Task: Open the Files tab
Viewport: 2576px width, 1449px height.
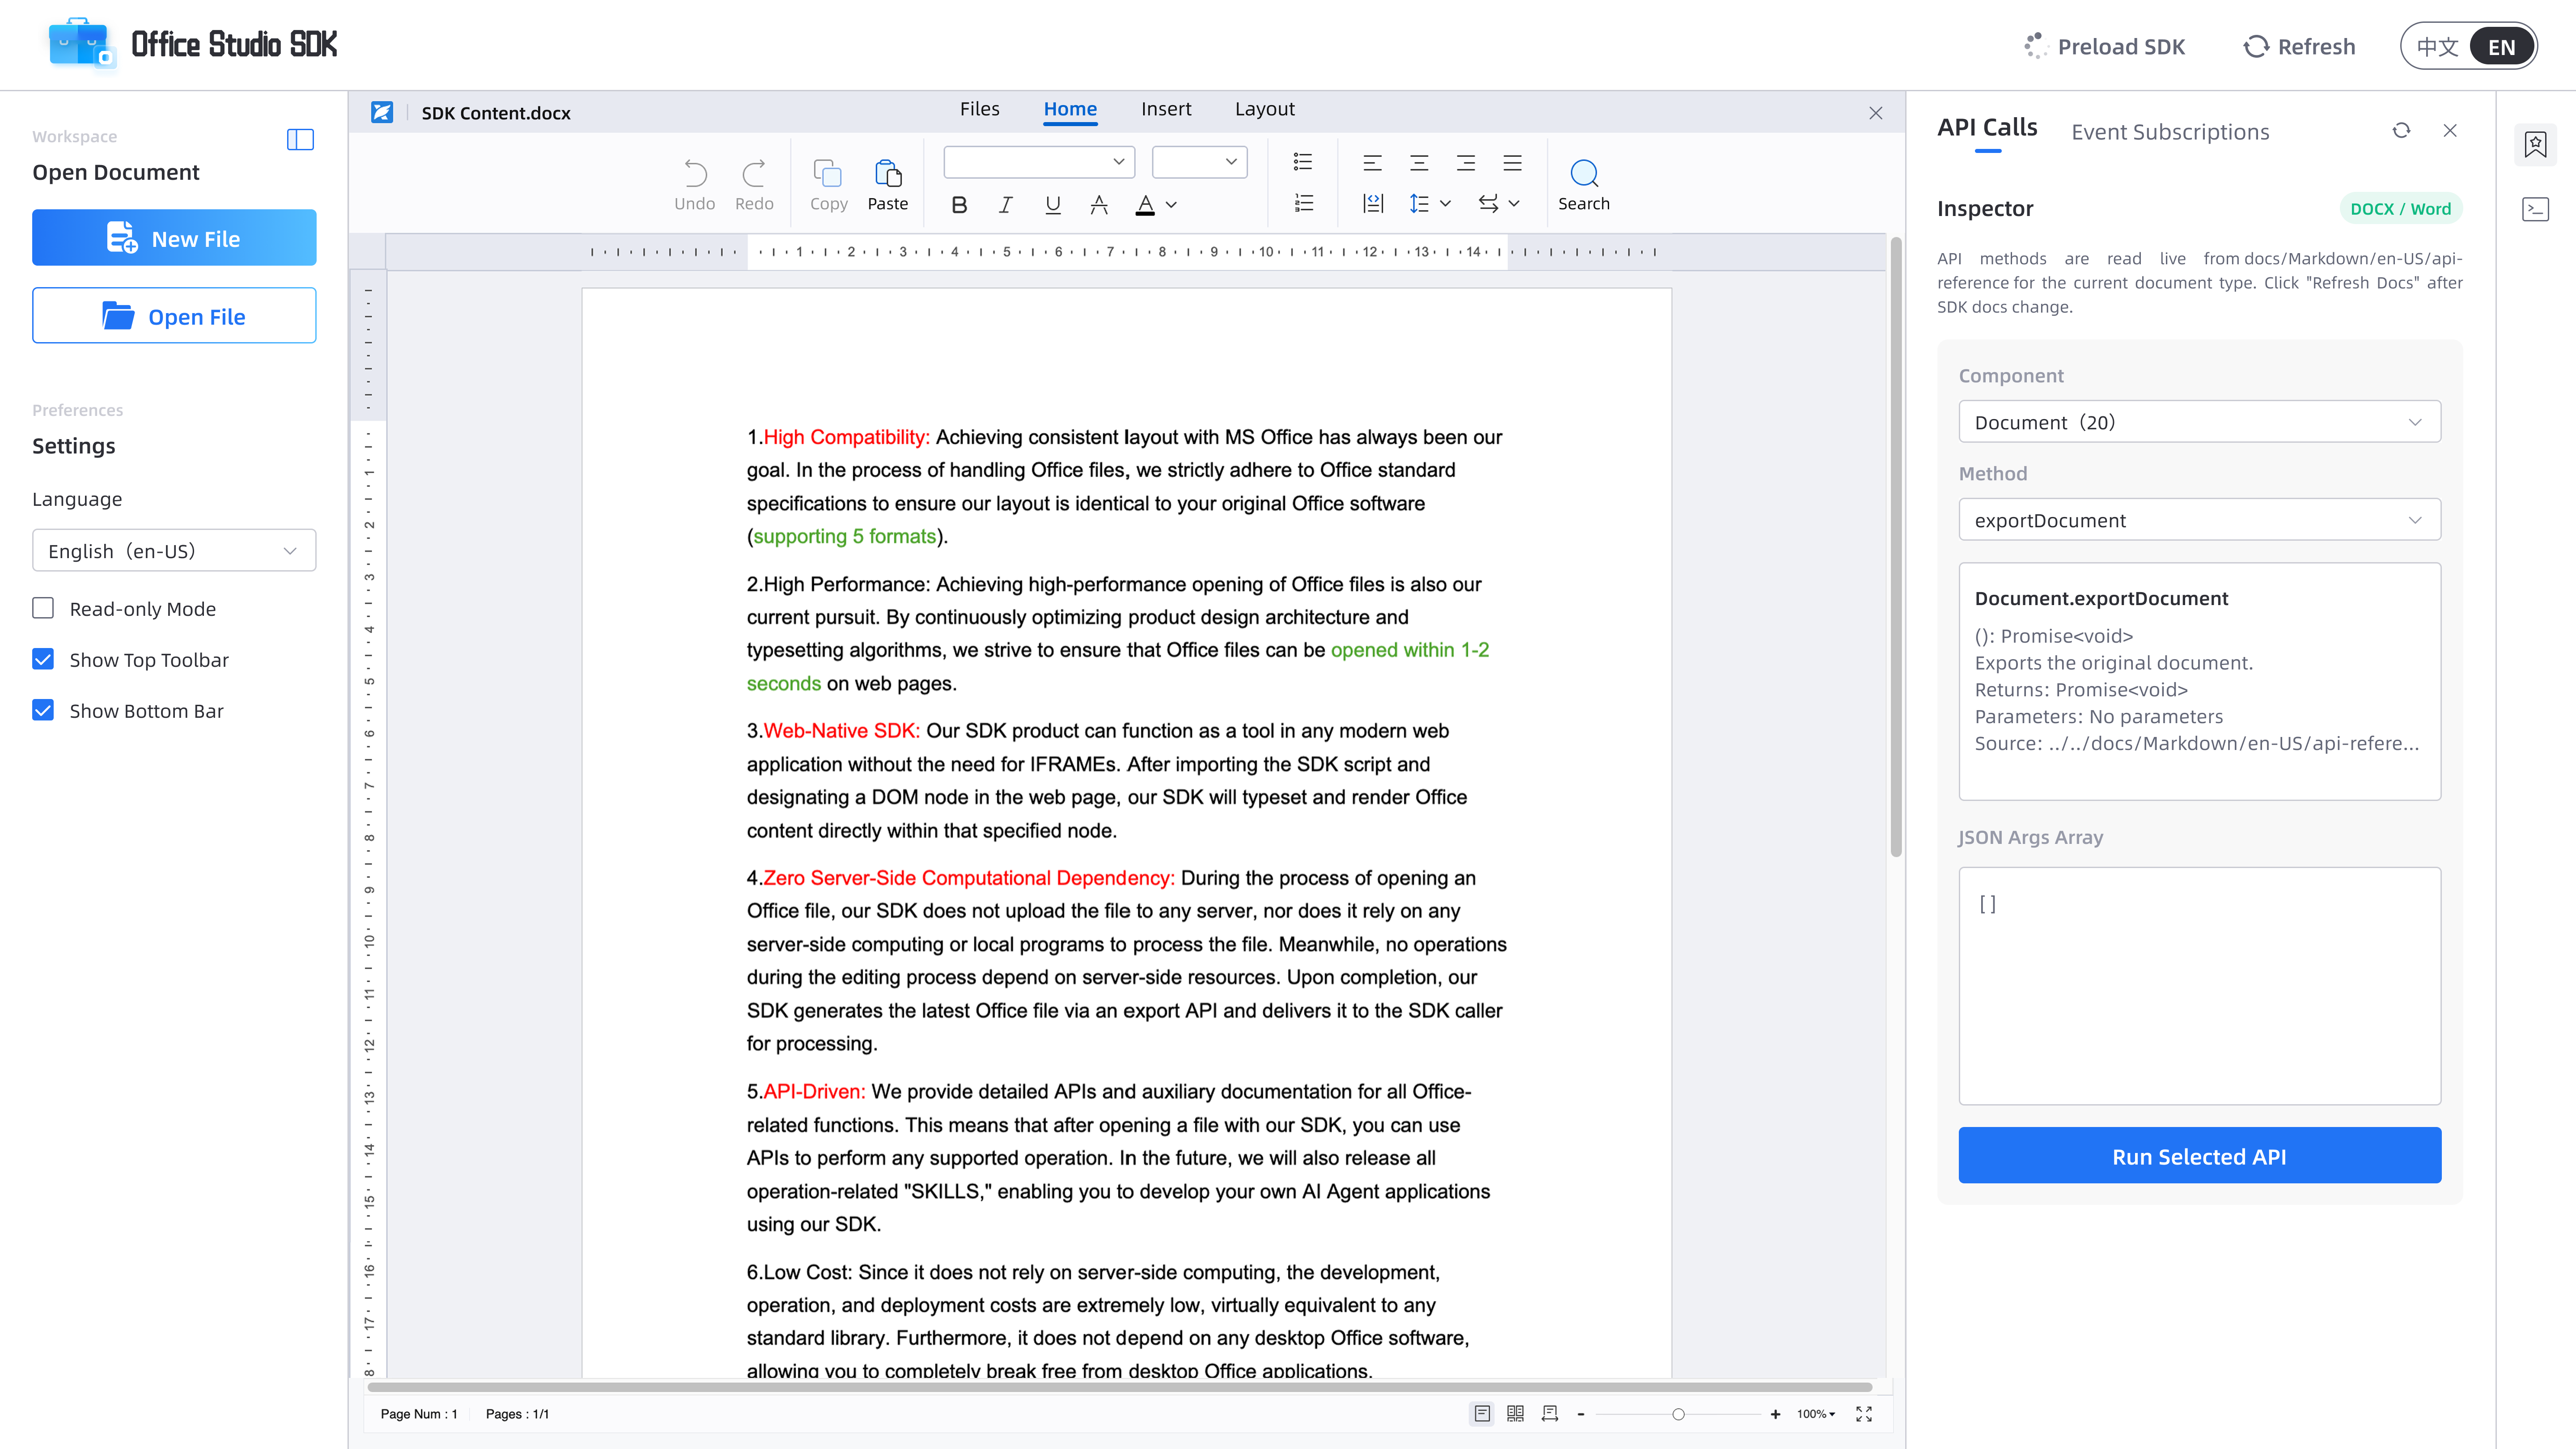Action: (x=979, y=109)
